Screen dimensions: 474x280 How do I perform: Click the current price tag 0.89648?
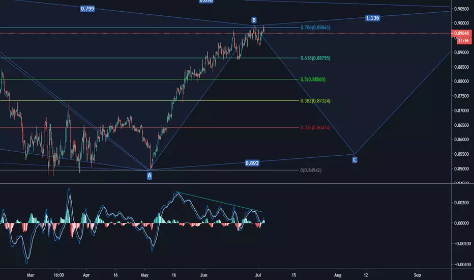(x=462, y=33)
